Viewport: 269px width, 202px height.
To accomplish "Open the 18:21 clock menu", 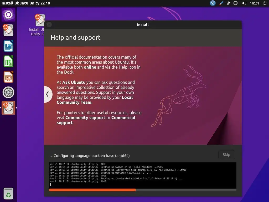I will (x=254, y=3).
